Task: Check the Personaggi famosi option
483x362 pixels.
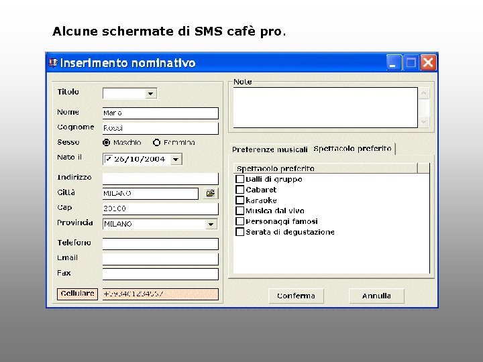Action: pos(239,221)
